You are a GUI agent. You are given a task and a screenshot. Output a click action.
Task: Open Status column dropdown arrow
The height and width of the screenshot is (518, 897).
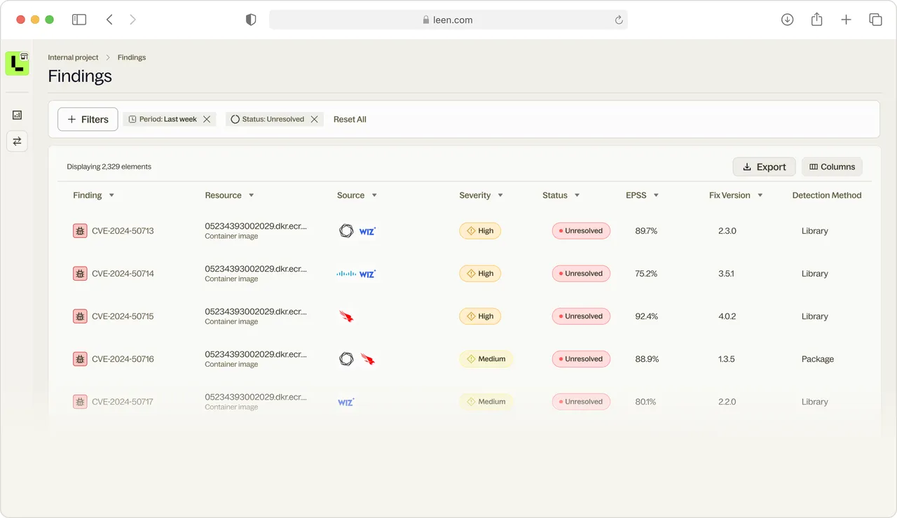coord(577,195)
